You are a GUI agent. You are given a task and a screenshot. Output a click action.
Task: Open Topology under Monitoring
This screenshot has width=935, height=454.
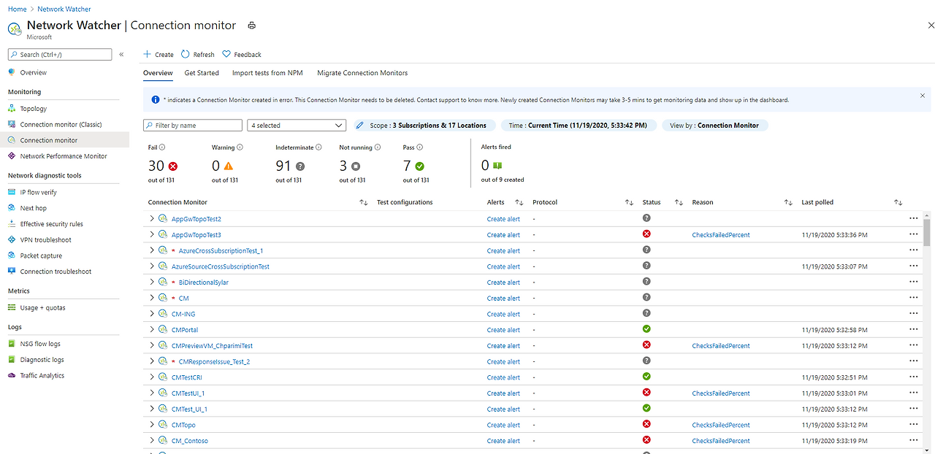click(x=34, y=109)
